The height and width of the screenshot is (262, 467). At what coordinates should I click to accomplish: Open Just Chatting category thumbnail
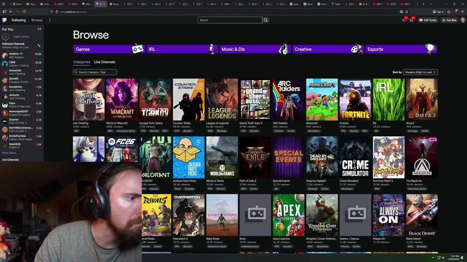click(x=89, y=99)
